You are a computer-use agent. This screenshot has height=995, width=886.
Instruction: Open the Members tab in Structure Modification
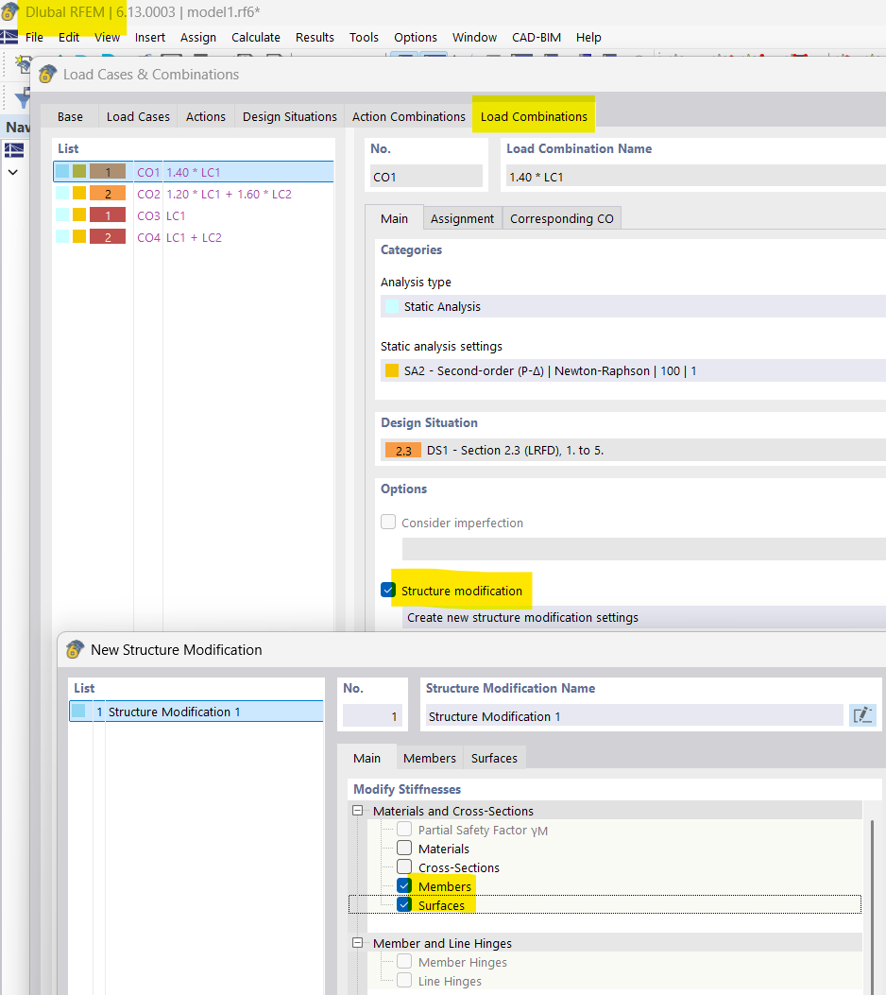(430, 758)
